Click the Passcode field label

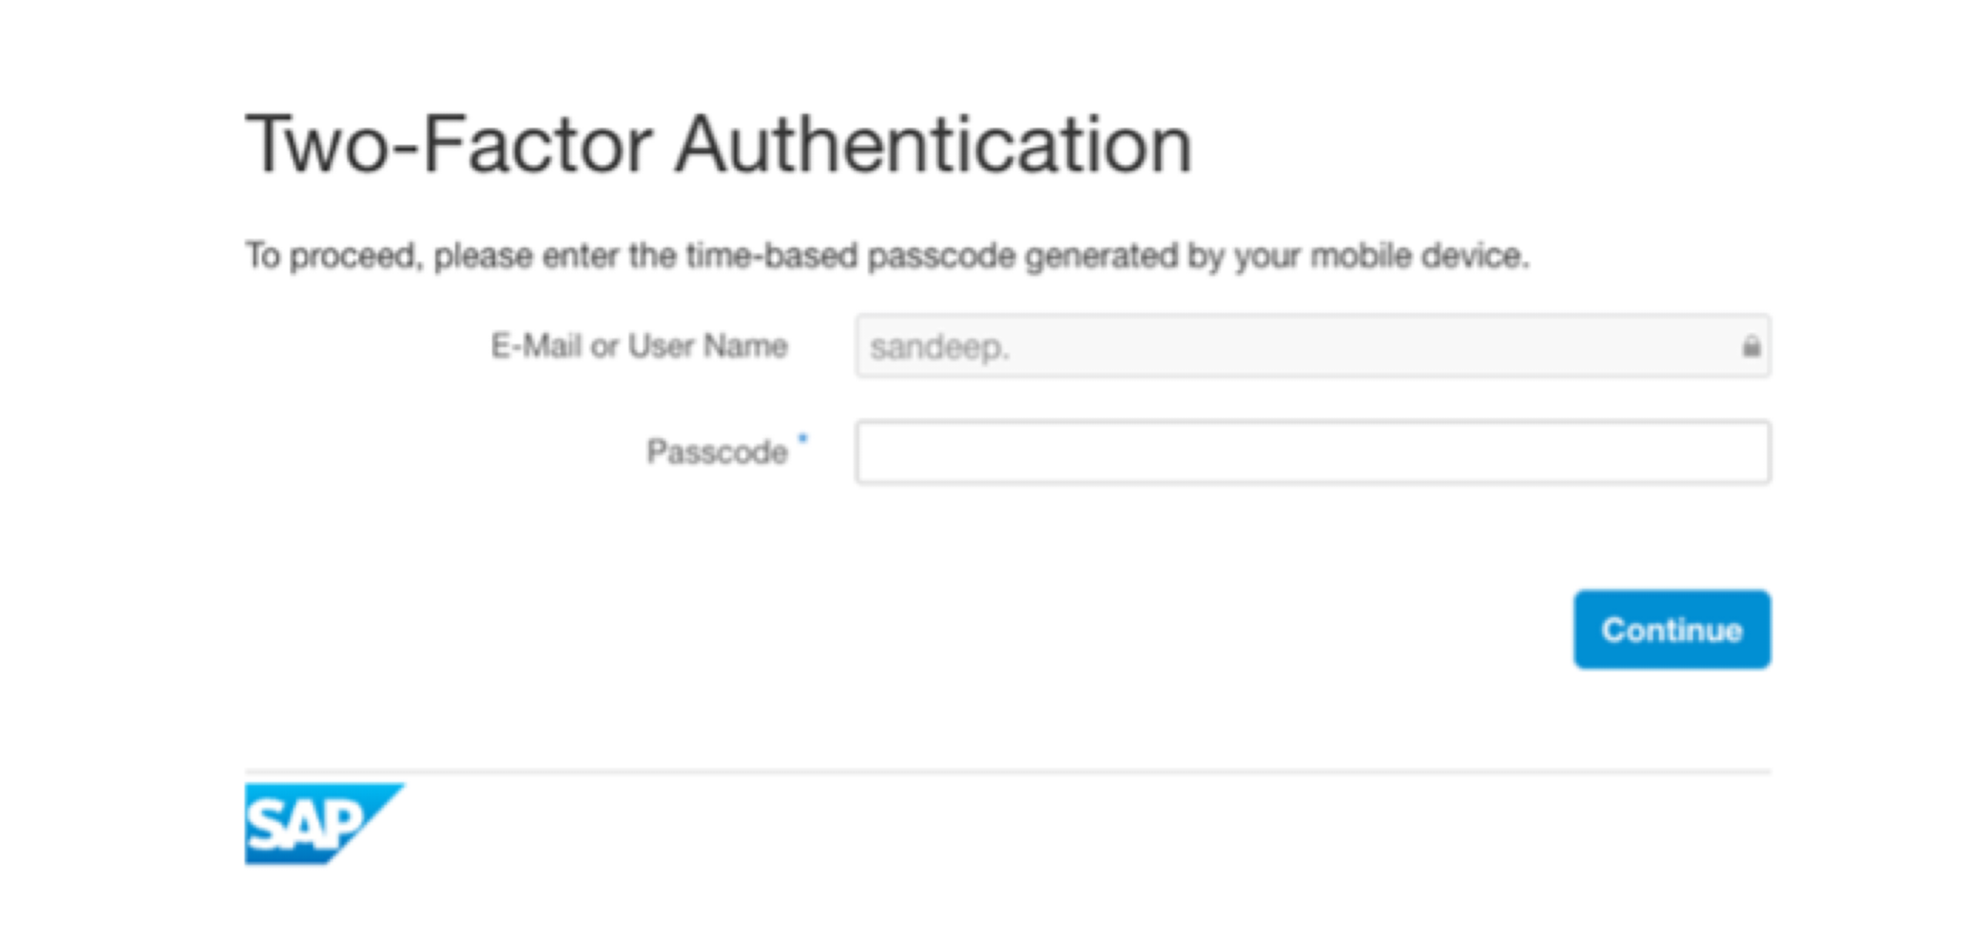pos(716,452)
